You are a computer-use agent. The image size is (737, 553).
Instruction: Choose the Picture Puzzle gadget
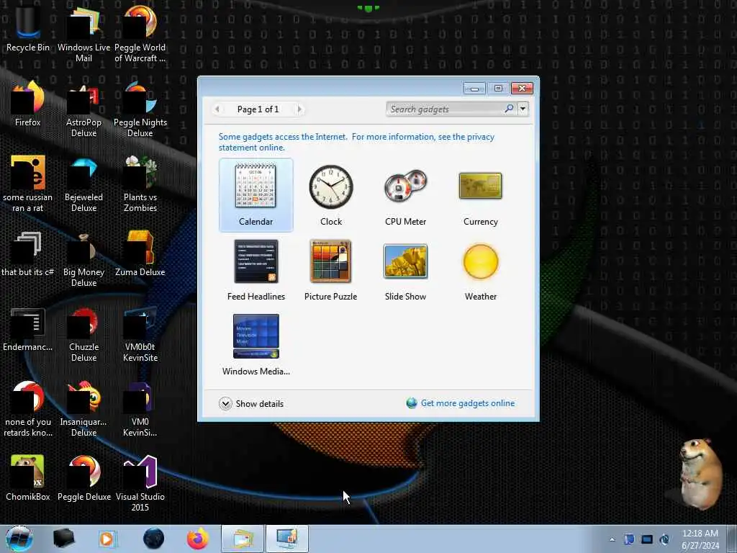[330, 270]
